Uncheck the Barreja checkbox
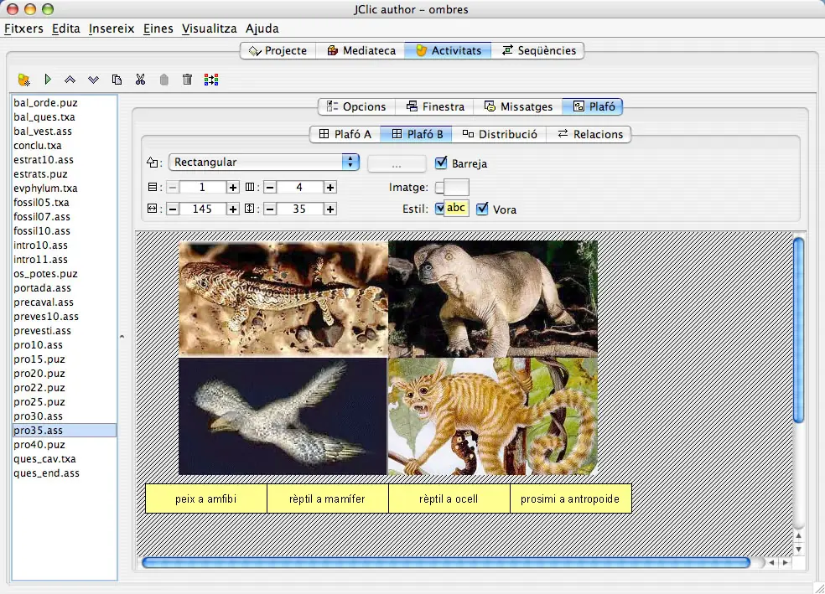Image resolution: width=825 pixels, height=594 pixels. pos(441,163)
